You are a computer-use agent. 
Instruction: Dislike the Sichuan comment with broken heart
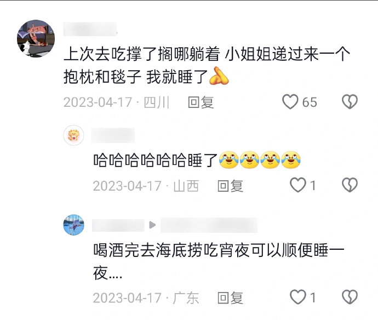point(350,101)
